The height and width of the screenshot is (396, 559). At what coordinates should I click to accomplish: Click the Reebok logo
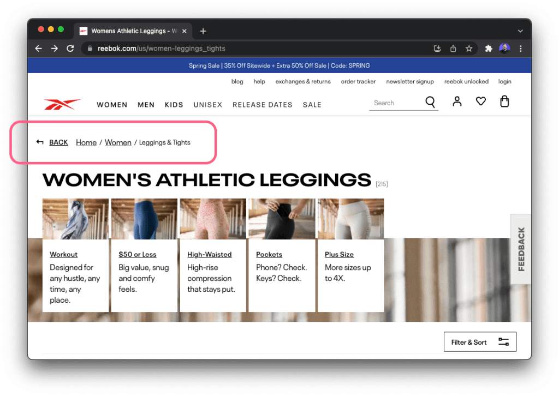coord(62,104)
